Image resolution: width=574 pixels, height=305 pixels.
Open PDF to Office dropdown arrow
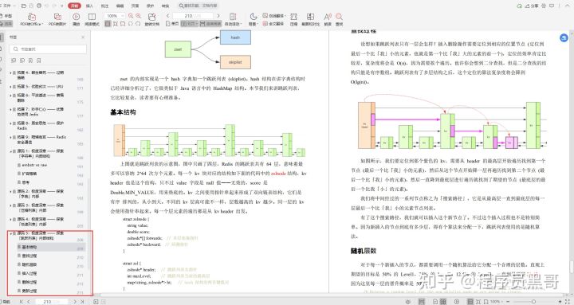tap(42, 24)
